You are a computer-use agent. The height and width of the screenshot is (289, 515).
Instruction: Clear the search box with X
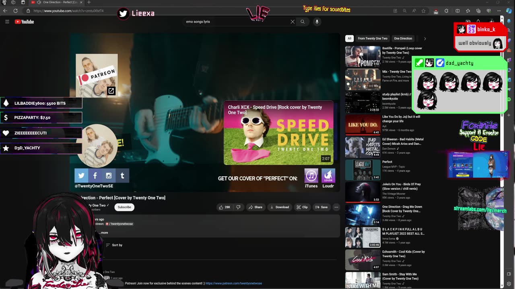tap(293, 22)
